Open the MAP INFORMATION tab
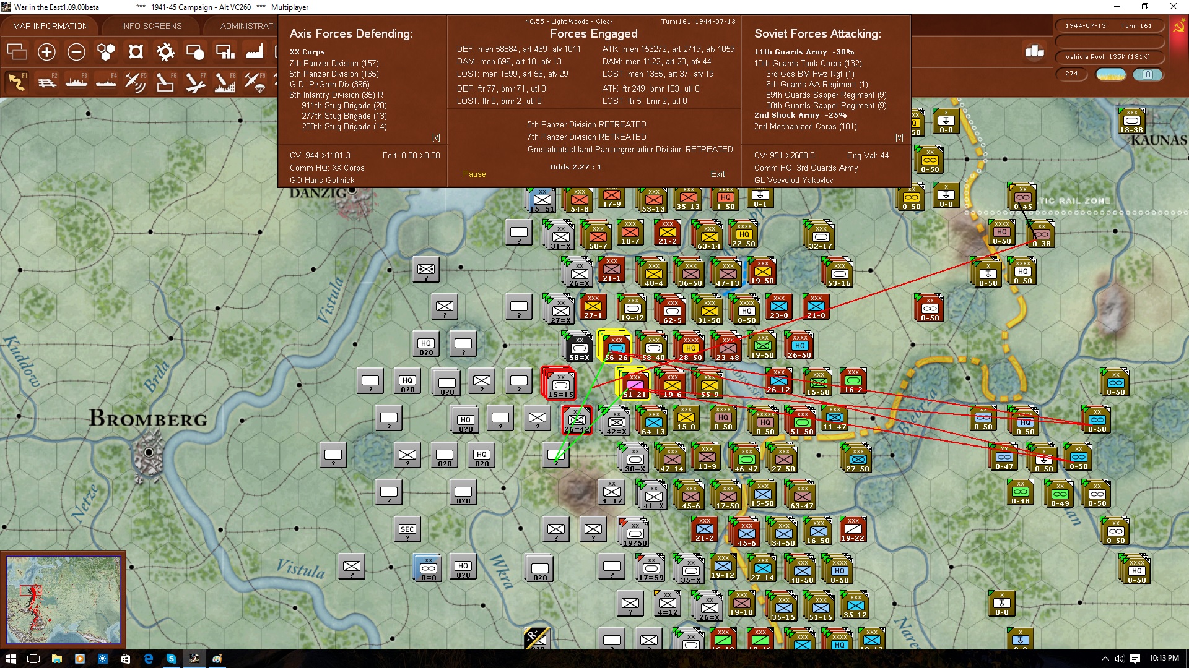Viewport: 1189px width, 668px height. tap(50, 26)
